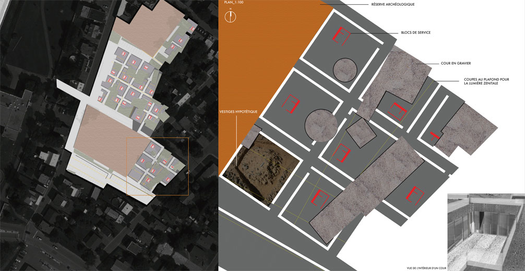Click the red service block in the bottom-right room
This screenshot has height=271, width=525.
pos(414,195)
